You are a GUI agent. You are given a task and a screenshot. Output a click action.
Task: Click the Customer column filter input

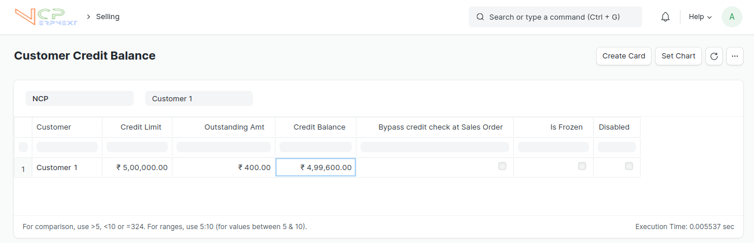67,147
